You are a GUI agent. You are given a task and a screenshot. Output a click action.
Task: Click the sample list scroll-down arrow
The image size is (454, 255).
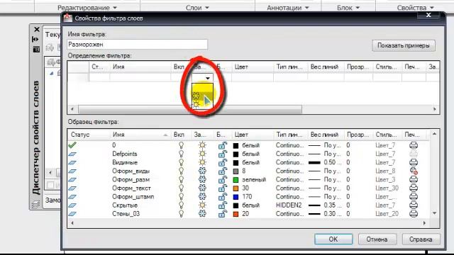(x=434, y=213)
